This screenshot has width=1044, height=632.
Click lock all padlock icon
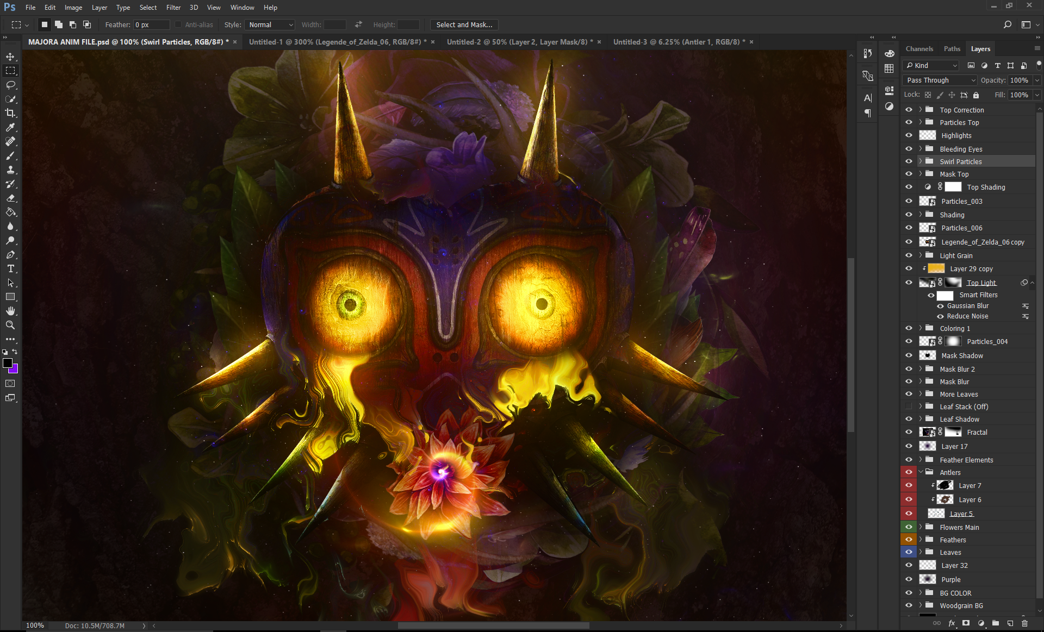(x=976, y=95)
